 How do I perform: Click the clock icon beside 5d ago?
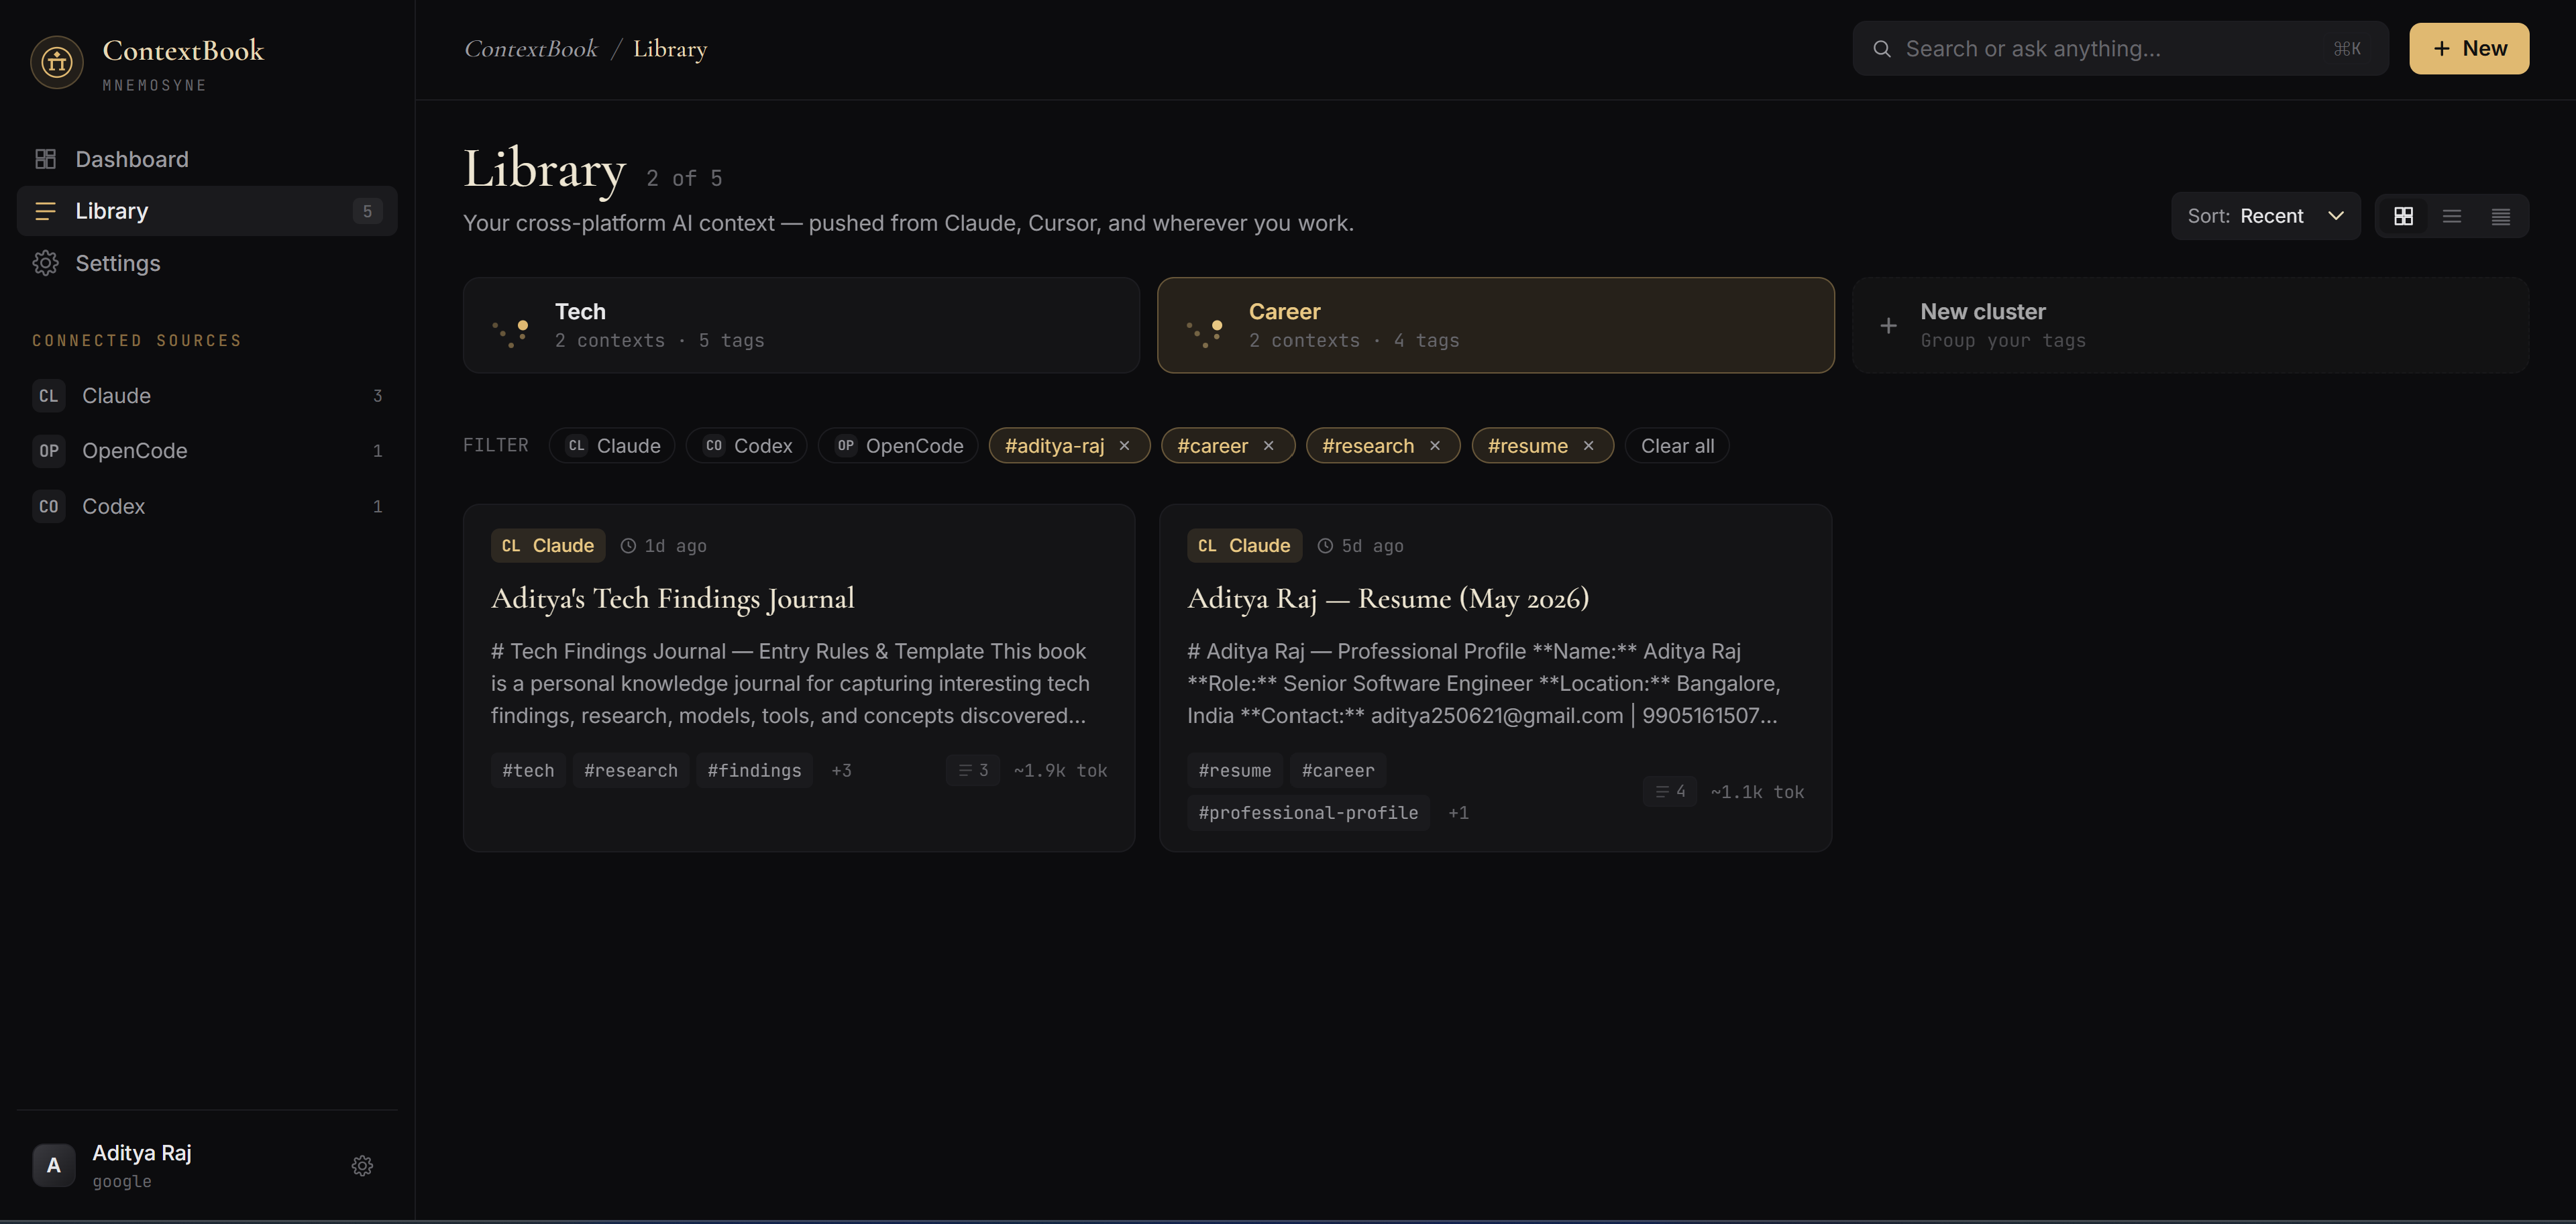click(x=1325, y=546)
